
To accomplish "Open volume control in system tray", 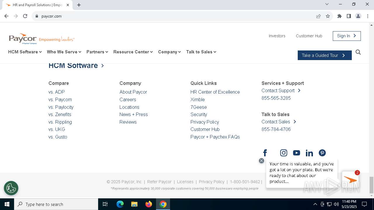I will coord(336,204).
